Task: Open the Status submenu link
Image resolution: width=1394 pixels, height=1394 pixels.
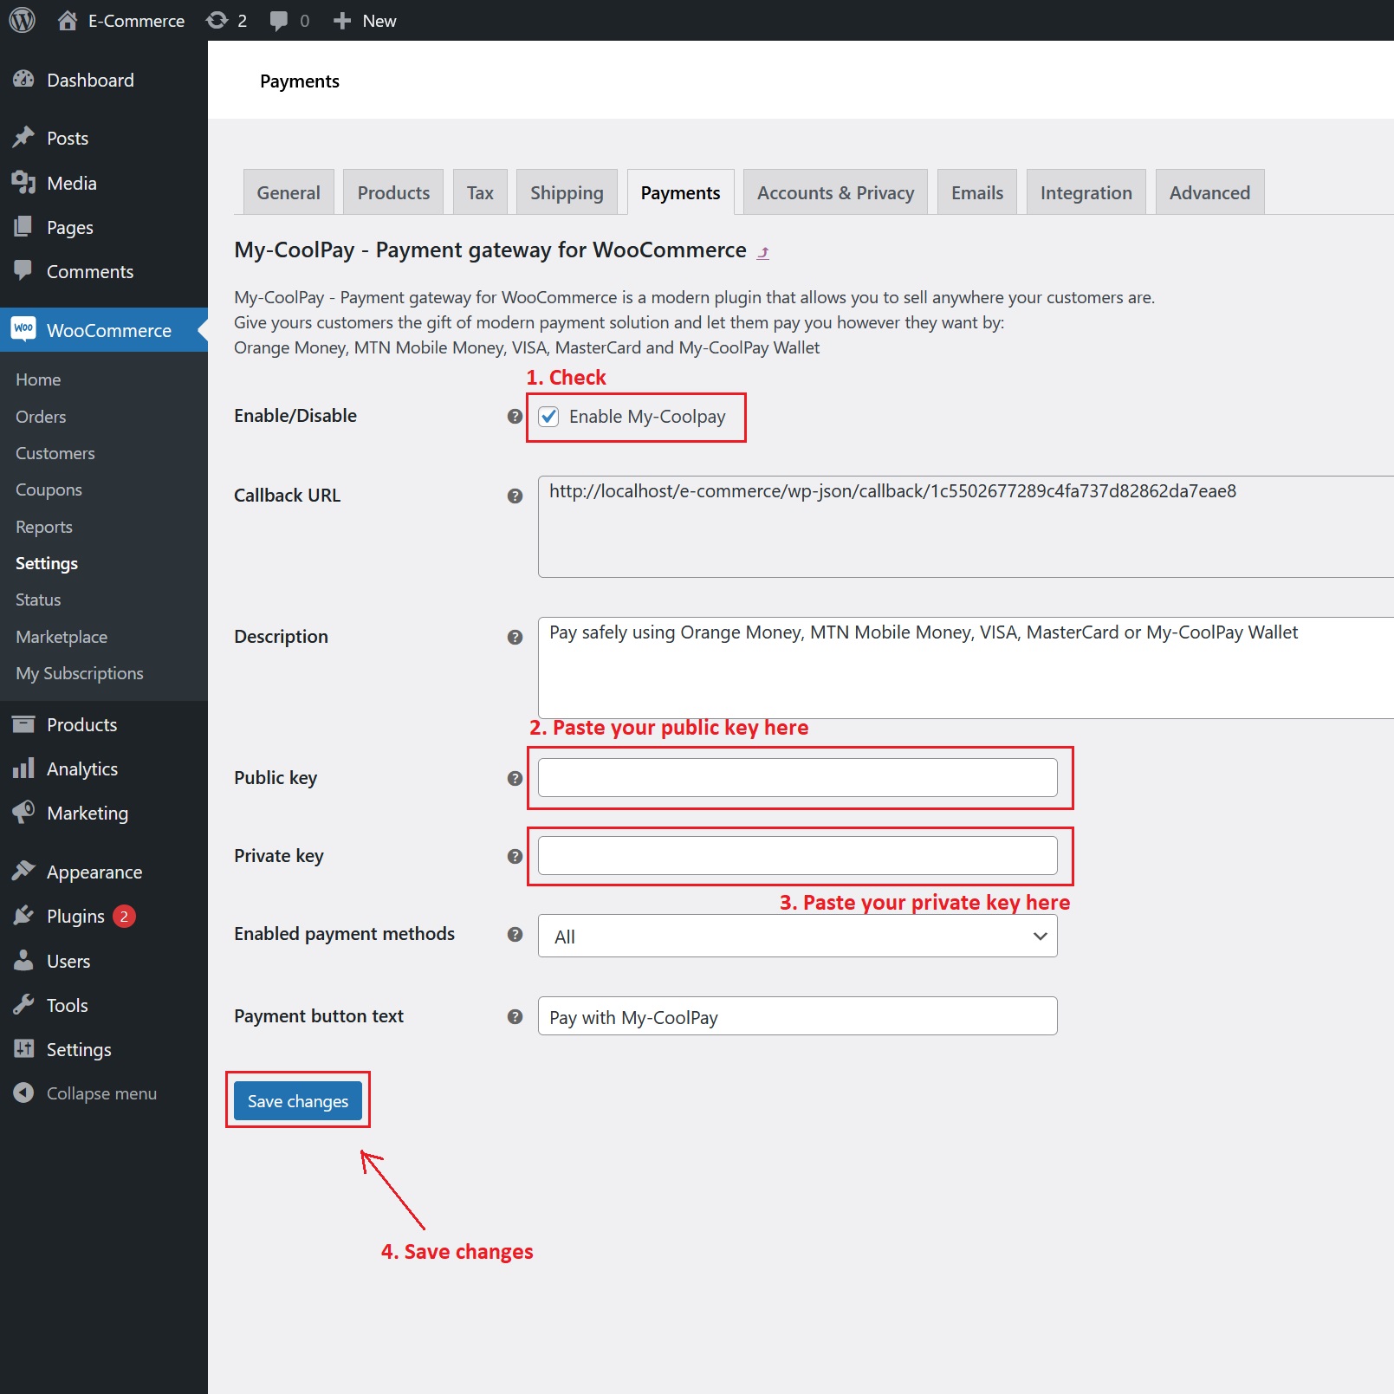Action: click(38, 600)
